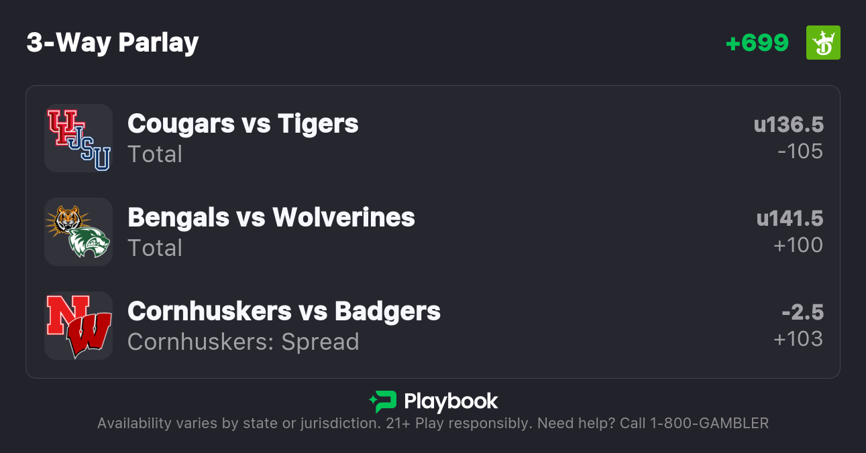Click the Cougars vs Tigers team logo

(x=78, y=138)
